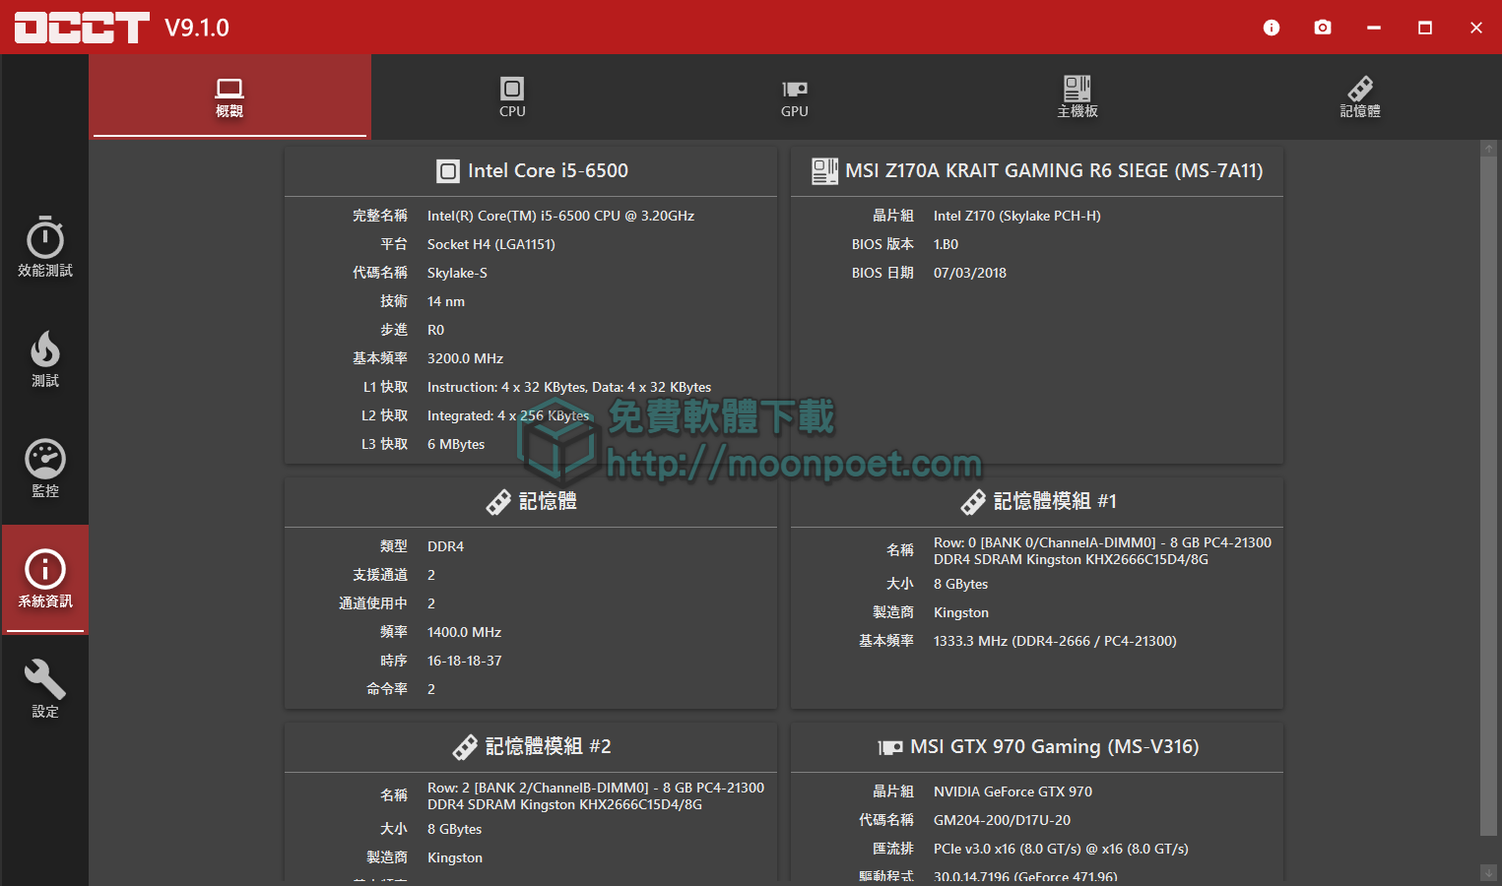
Task: Switch to the CPU tab
Action: click(x=511, y=95)
